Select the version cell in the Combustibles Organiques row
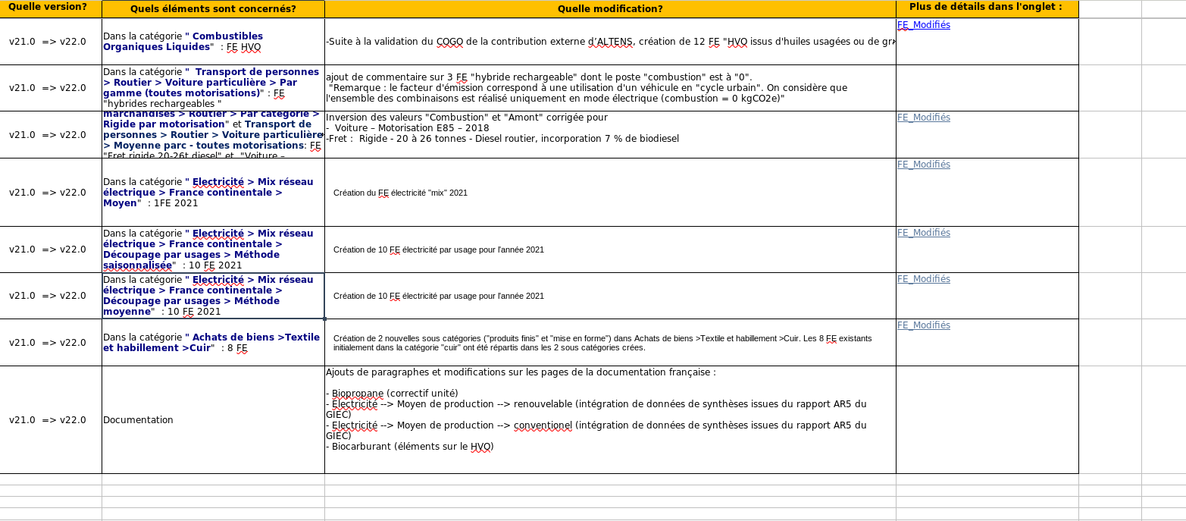1186x521 pixels. tap(51, 42)
